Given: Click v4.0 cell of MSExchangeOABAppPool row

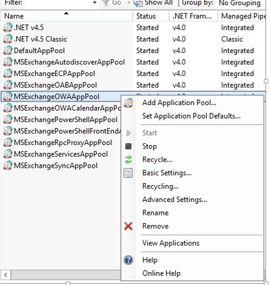Looking at the screenshot, I should click(x=179, y=85).
